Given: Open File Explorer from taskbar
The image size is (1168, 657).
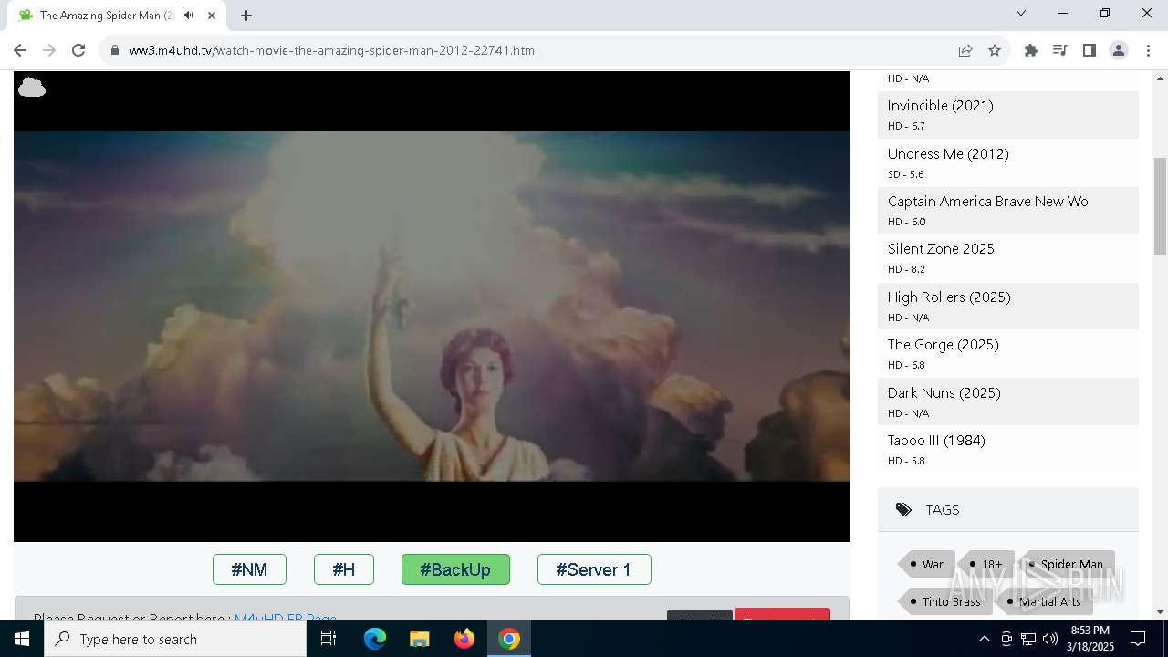Looking at the screenshot, I should 419,639.
